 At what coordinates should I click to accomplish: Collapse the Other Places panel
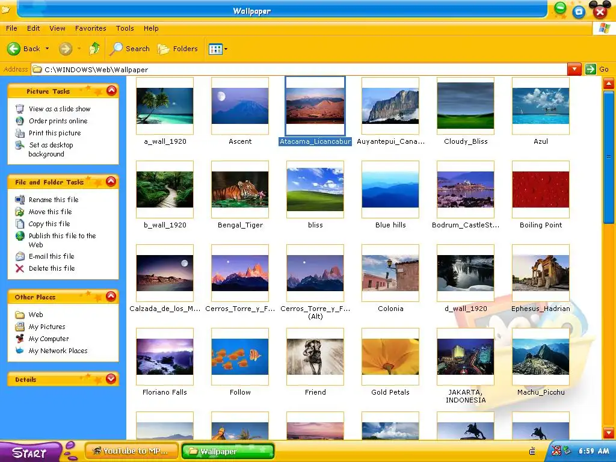click(111, 297)
